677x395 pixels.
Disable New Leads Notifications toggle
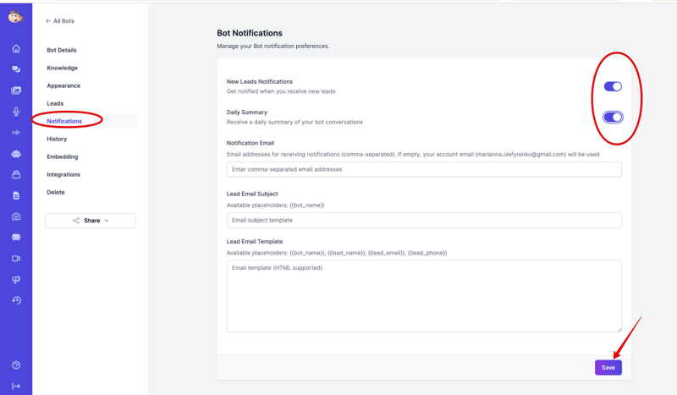click(613, 86)
